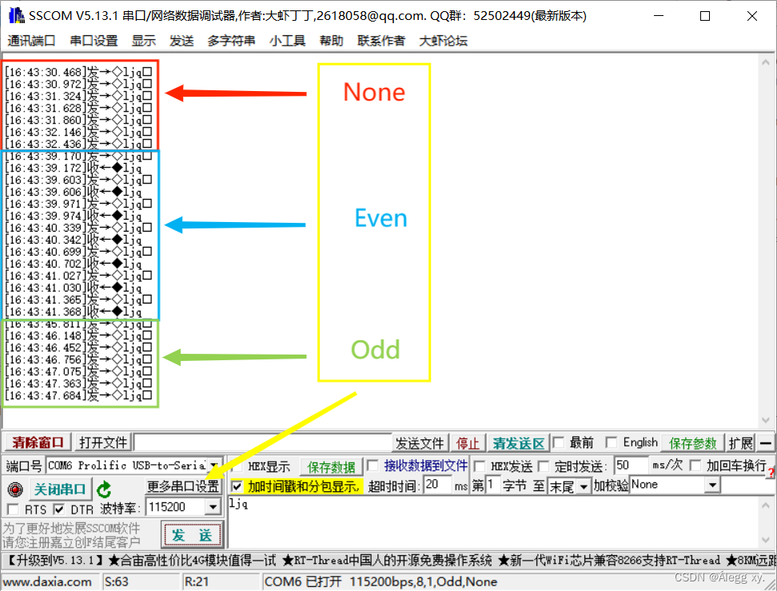Image resolution: width=777 pixels, height=591 pixels.
Task: Toggle the 最前 always-on-top checkbox
Action: pos(559,442)
